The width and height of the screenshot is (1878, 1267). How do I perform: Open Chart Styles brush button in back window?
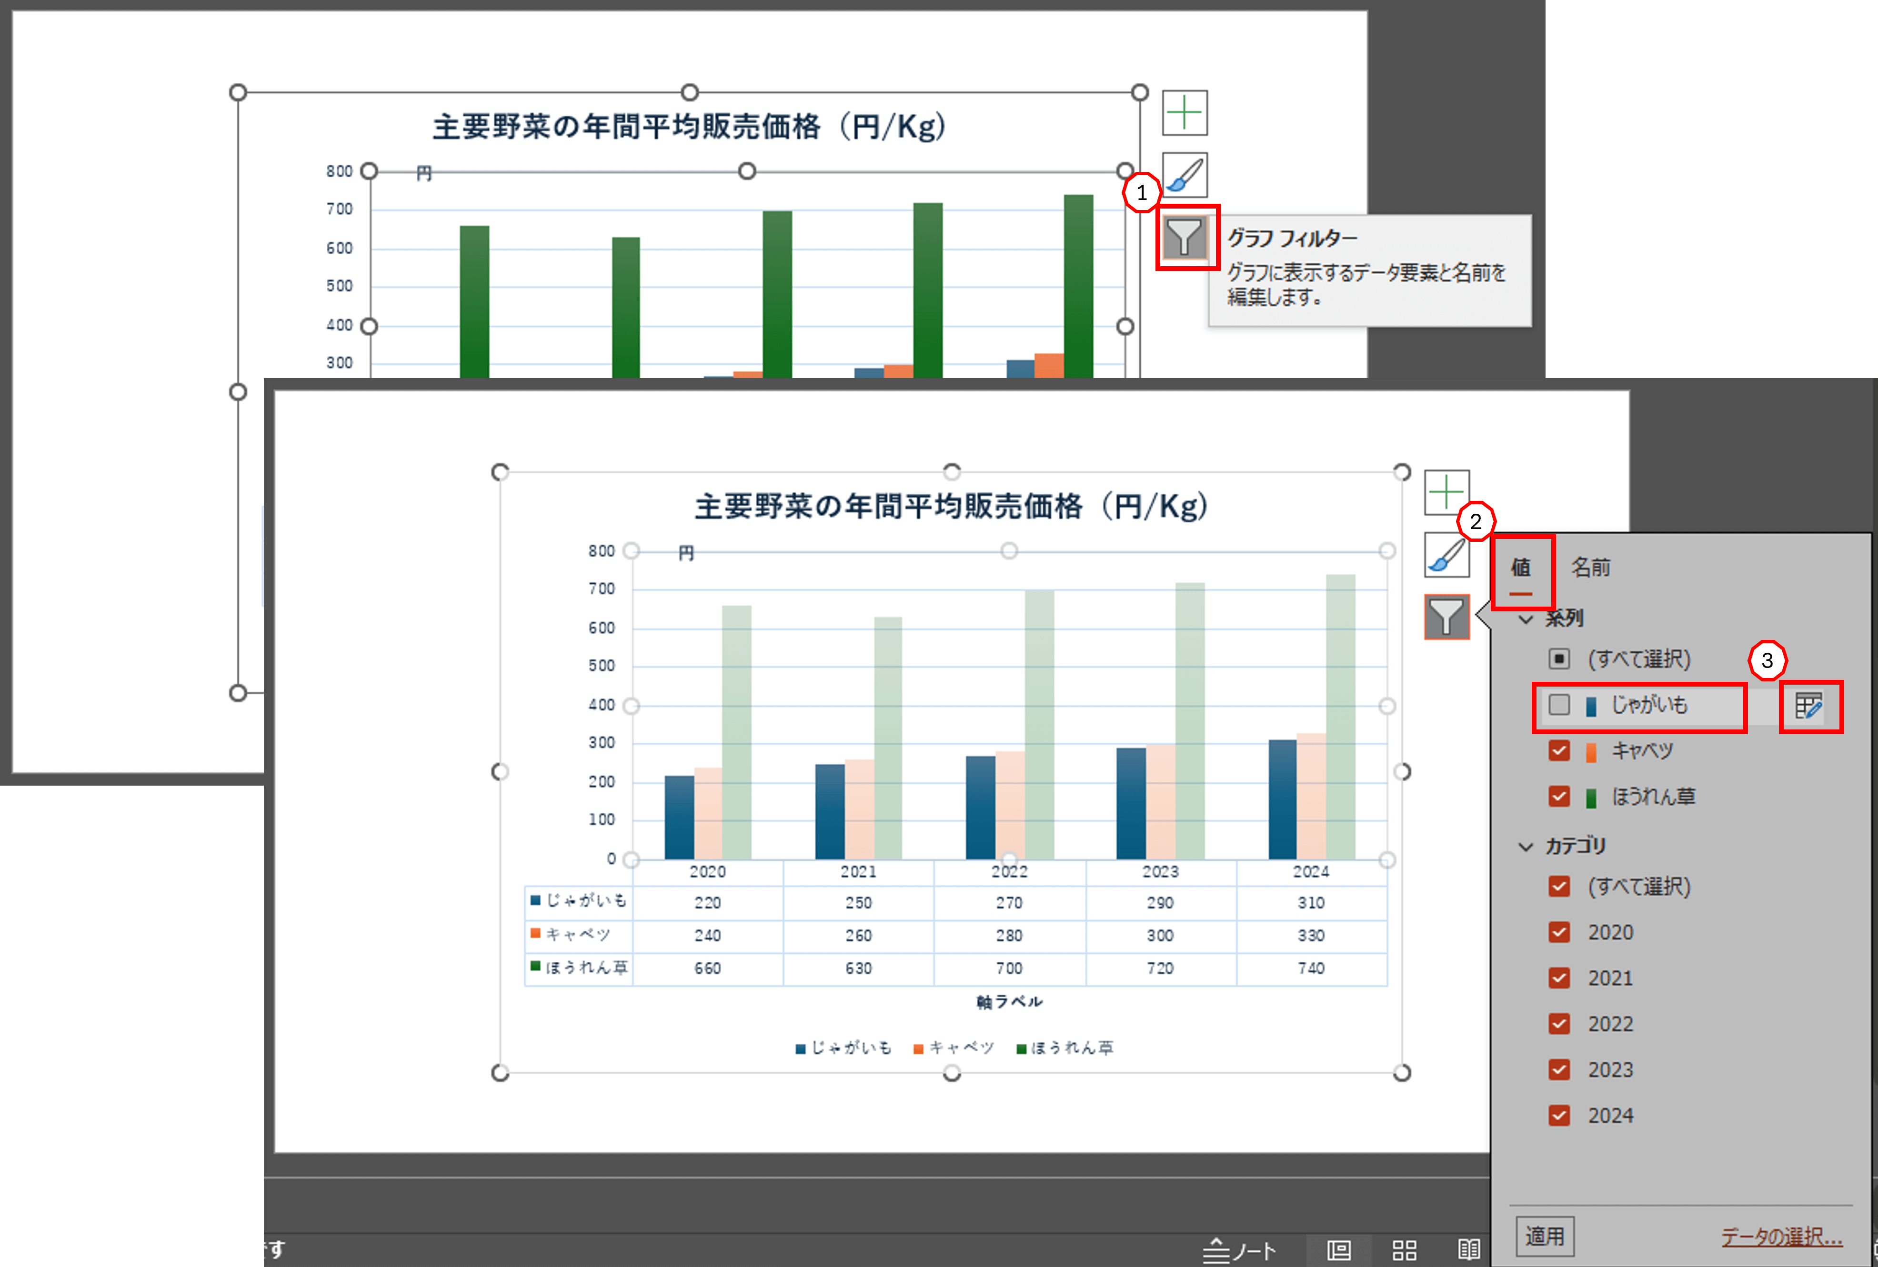(x=1185, y=175)
